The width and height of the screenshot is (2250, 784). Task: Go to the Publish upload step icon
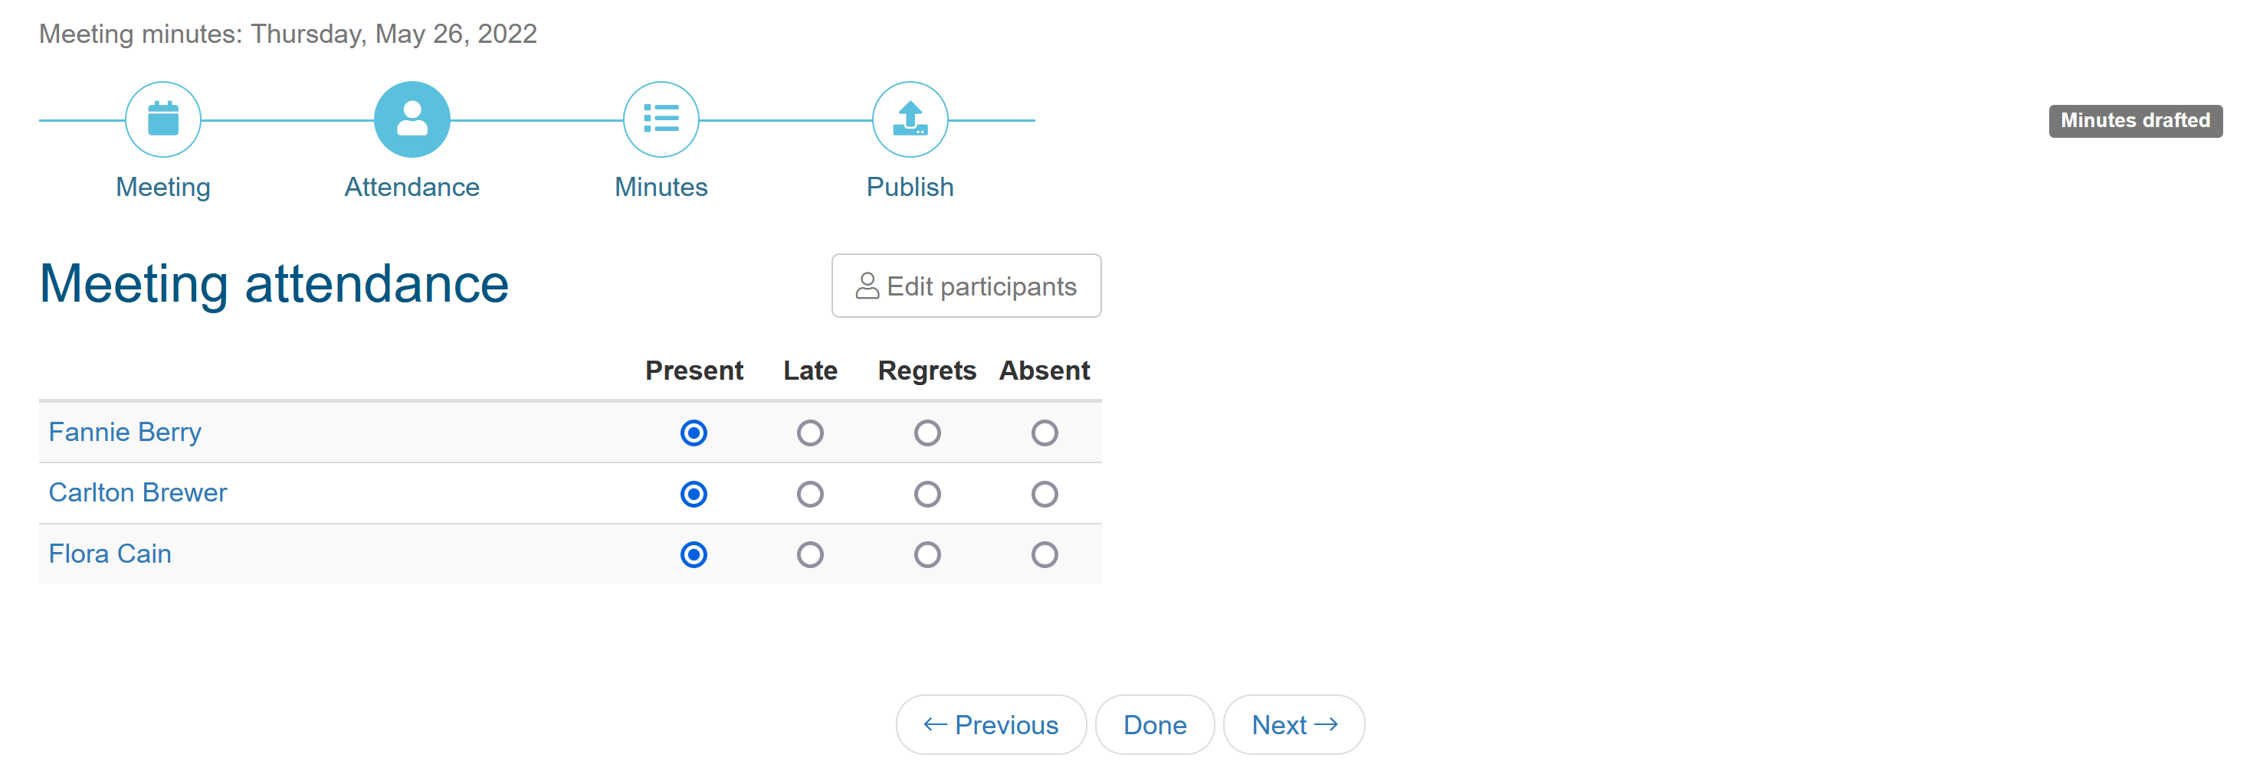coord(910,119)
